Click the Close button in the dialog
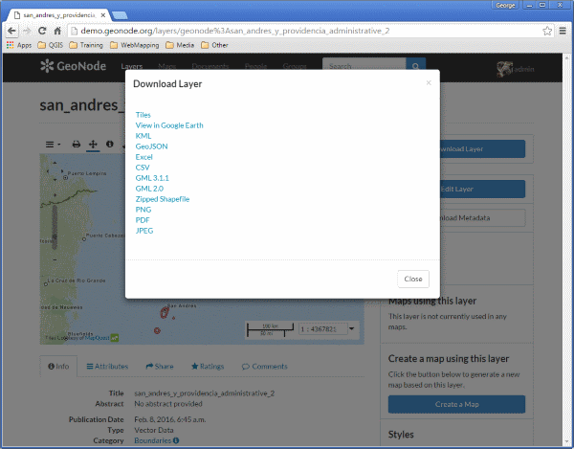 (413, 279)
